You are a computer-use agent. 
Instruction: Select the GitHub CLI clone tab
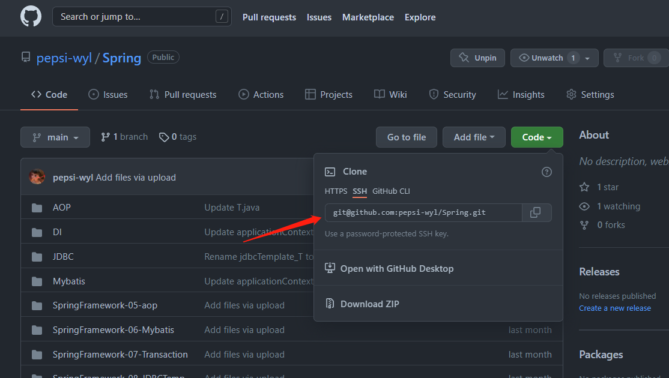pyautogui.click(x=391, y=191)
